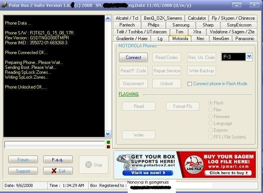Select the FFS (File System) radio option

pos(210,137)
